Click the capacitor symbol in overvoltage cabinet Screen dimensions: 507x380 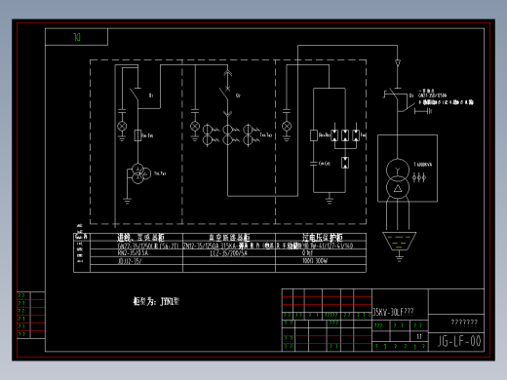pyautogui.click(x=313, y=164)
